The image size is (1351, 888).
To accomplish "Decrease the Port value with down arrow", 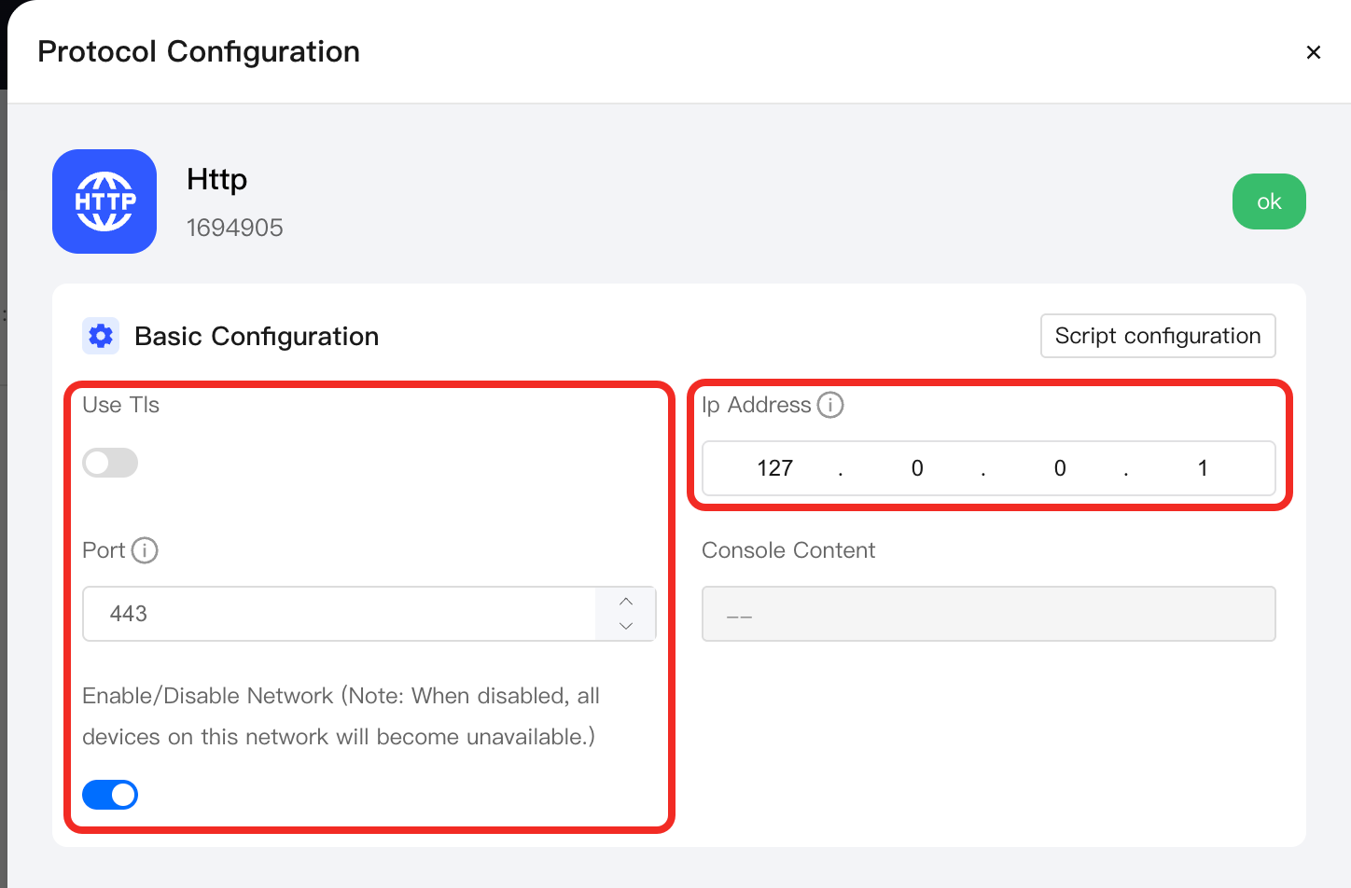I will pos(626,627).
